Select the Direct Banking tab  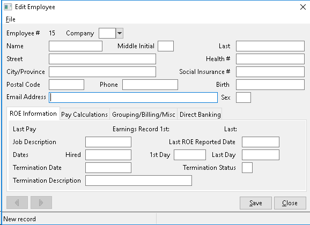[x=200, y=115]
